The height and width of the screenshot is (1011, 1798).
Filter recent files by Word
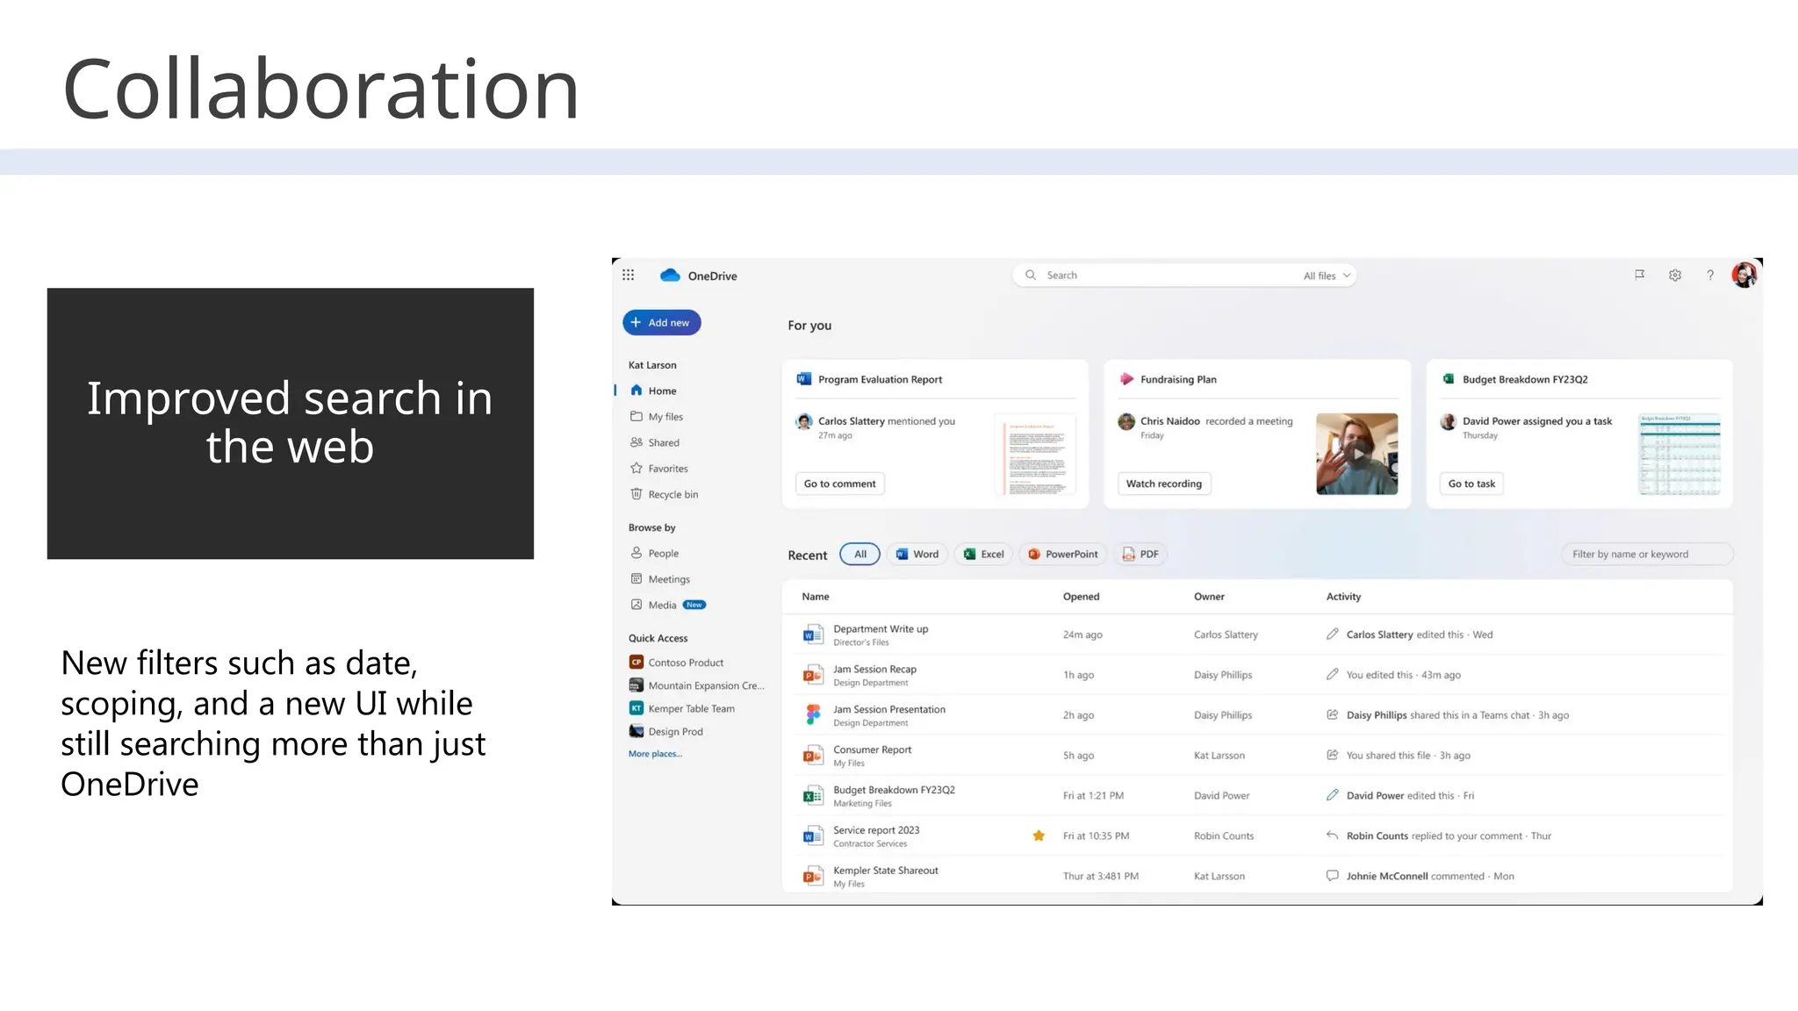click(917, 554)
